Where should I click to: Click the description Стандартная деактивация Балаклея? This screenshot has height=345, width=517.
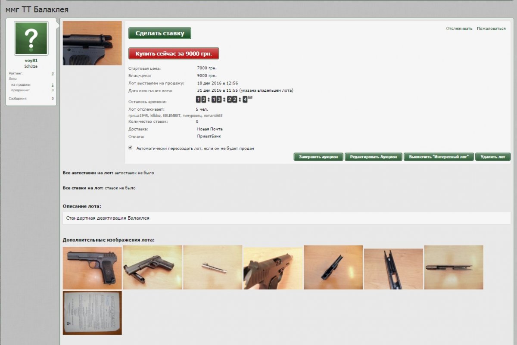108,218
